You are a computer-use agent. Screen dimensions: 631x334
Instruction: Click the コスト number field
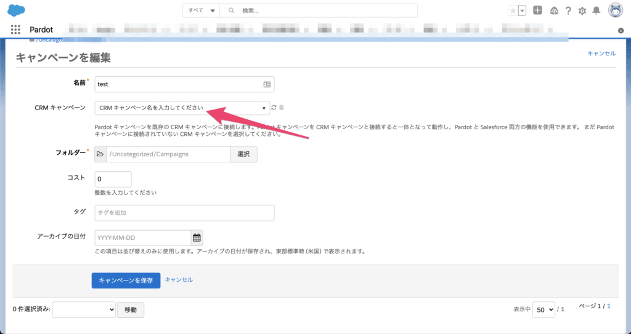coord(113,179)
